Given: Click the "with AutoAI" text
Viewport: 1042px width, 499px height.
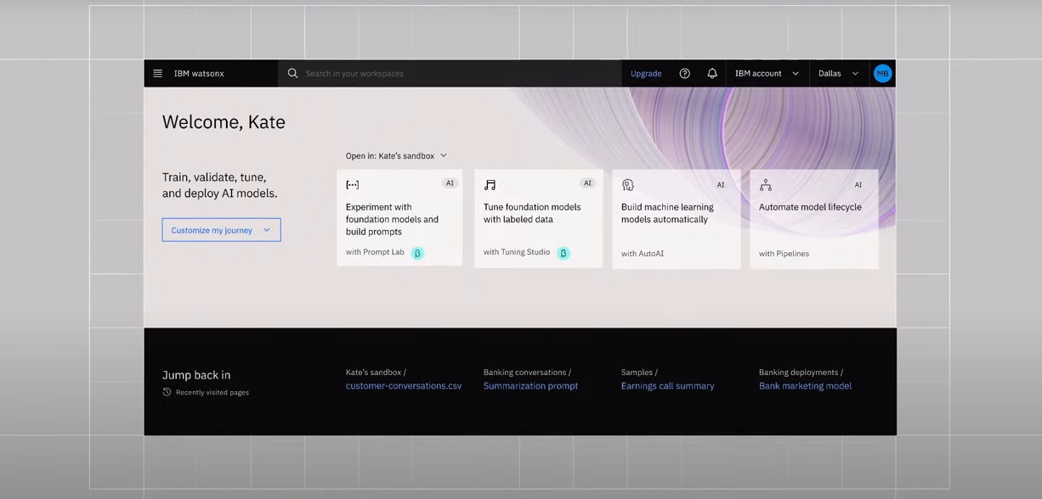Looking at the screenshot, I should pos(643,254).
